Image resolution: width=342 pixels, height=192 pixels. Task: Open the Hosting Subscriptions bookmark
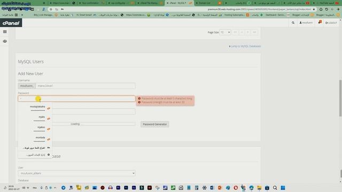237,15
